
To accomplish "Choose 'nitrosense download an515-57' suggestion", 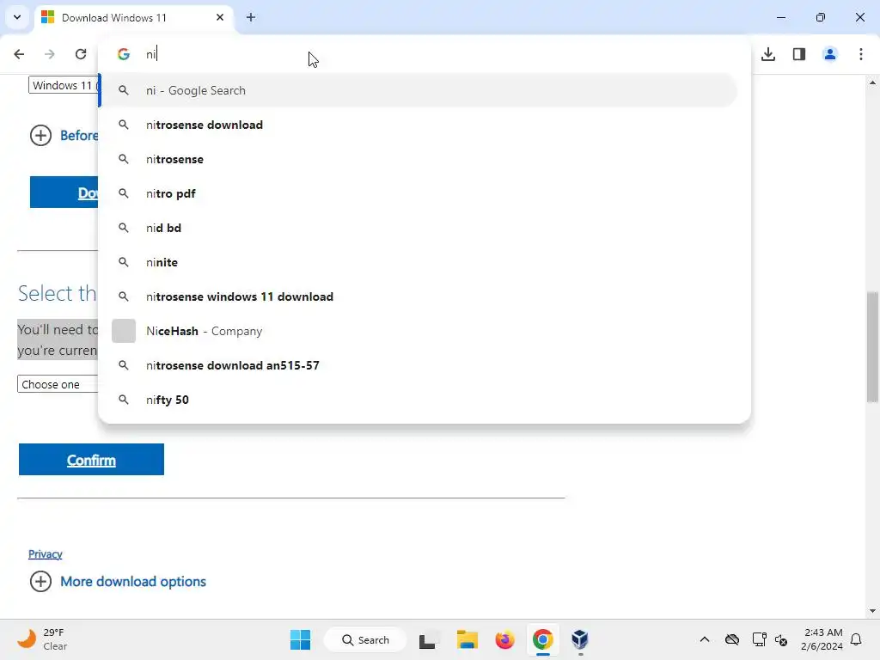I will tap(419, 365).
